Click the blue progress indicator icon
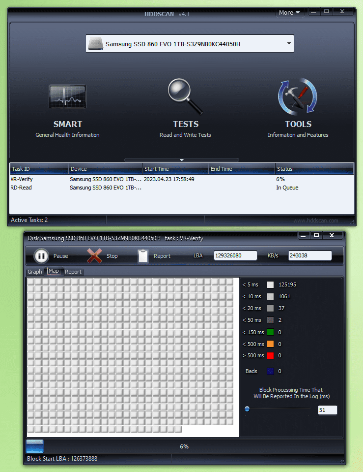The width and height of the screenshot is (363, 472). pos(35,446)
